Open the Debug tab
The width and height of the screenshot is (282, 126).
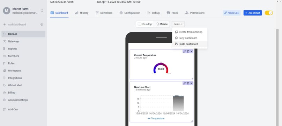click(x=154, y=13)
